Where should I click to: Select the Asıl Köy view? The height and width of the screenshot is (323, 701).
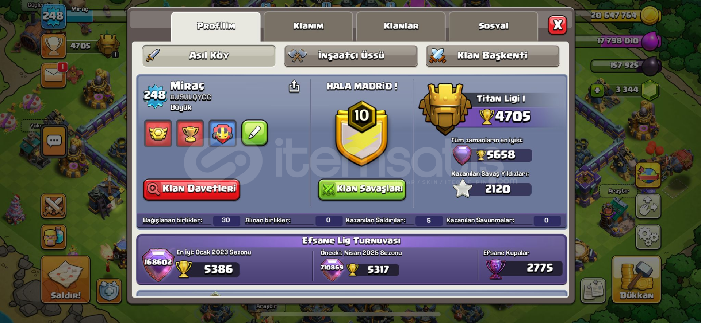[x=209, y=56]
